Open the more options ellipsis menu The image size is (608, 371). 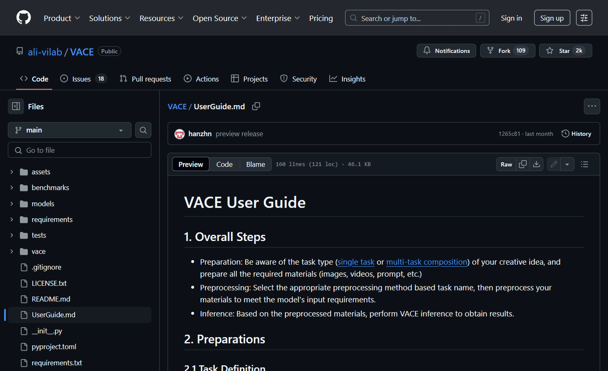coord(592,106)
